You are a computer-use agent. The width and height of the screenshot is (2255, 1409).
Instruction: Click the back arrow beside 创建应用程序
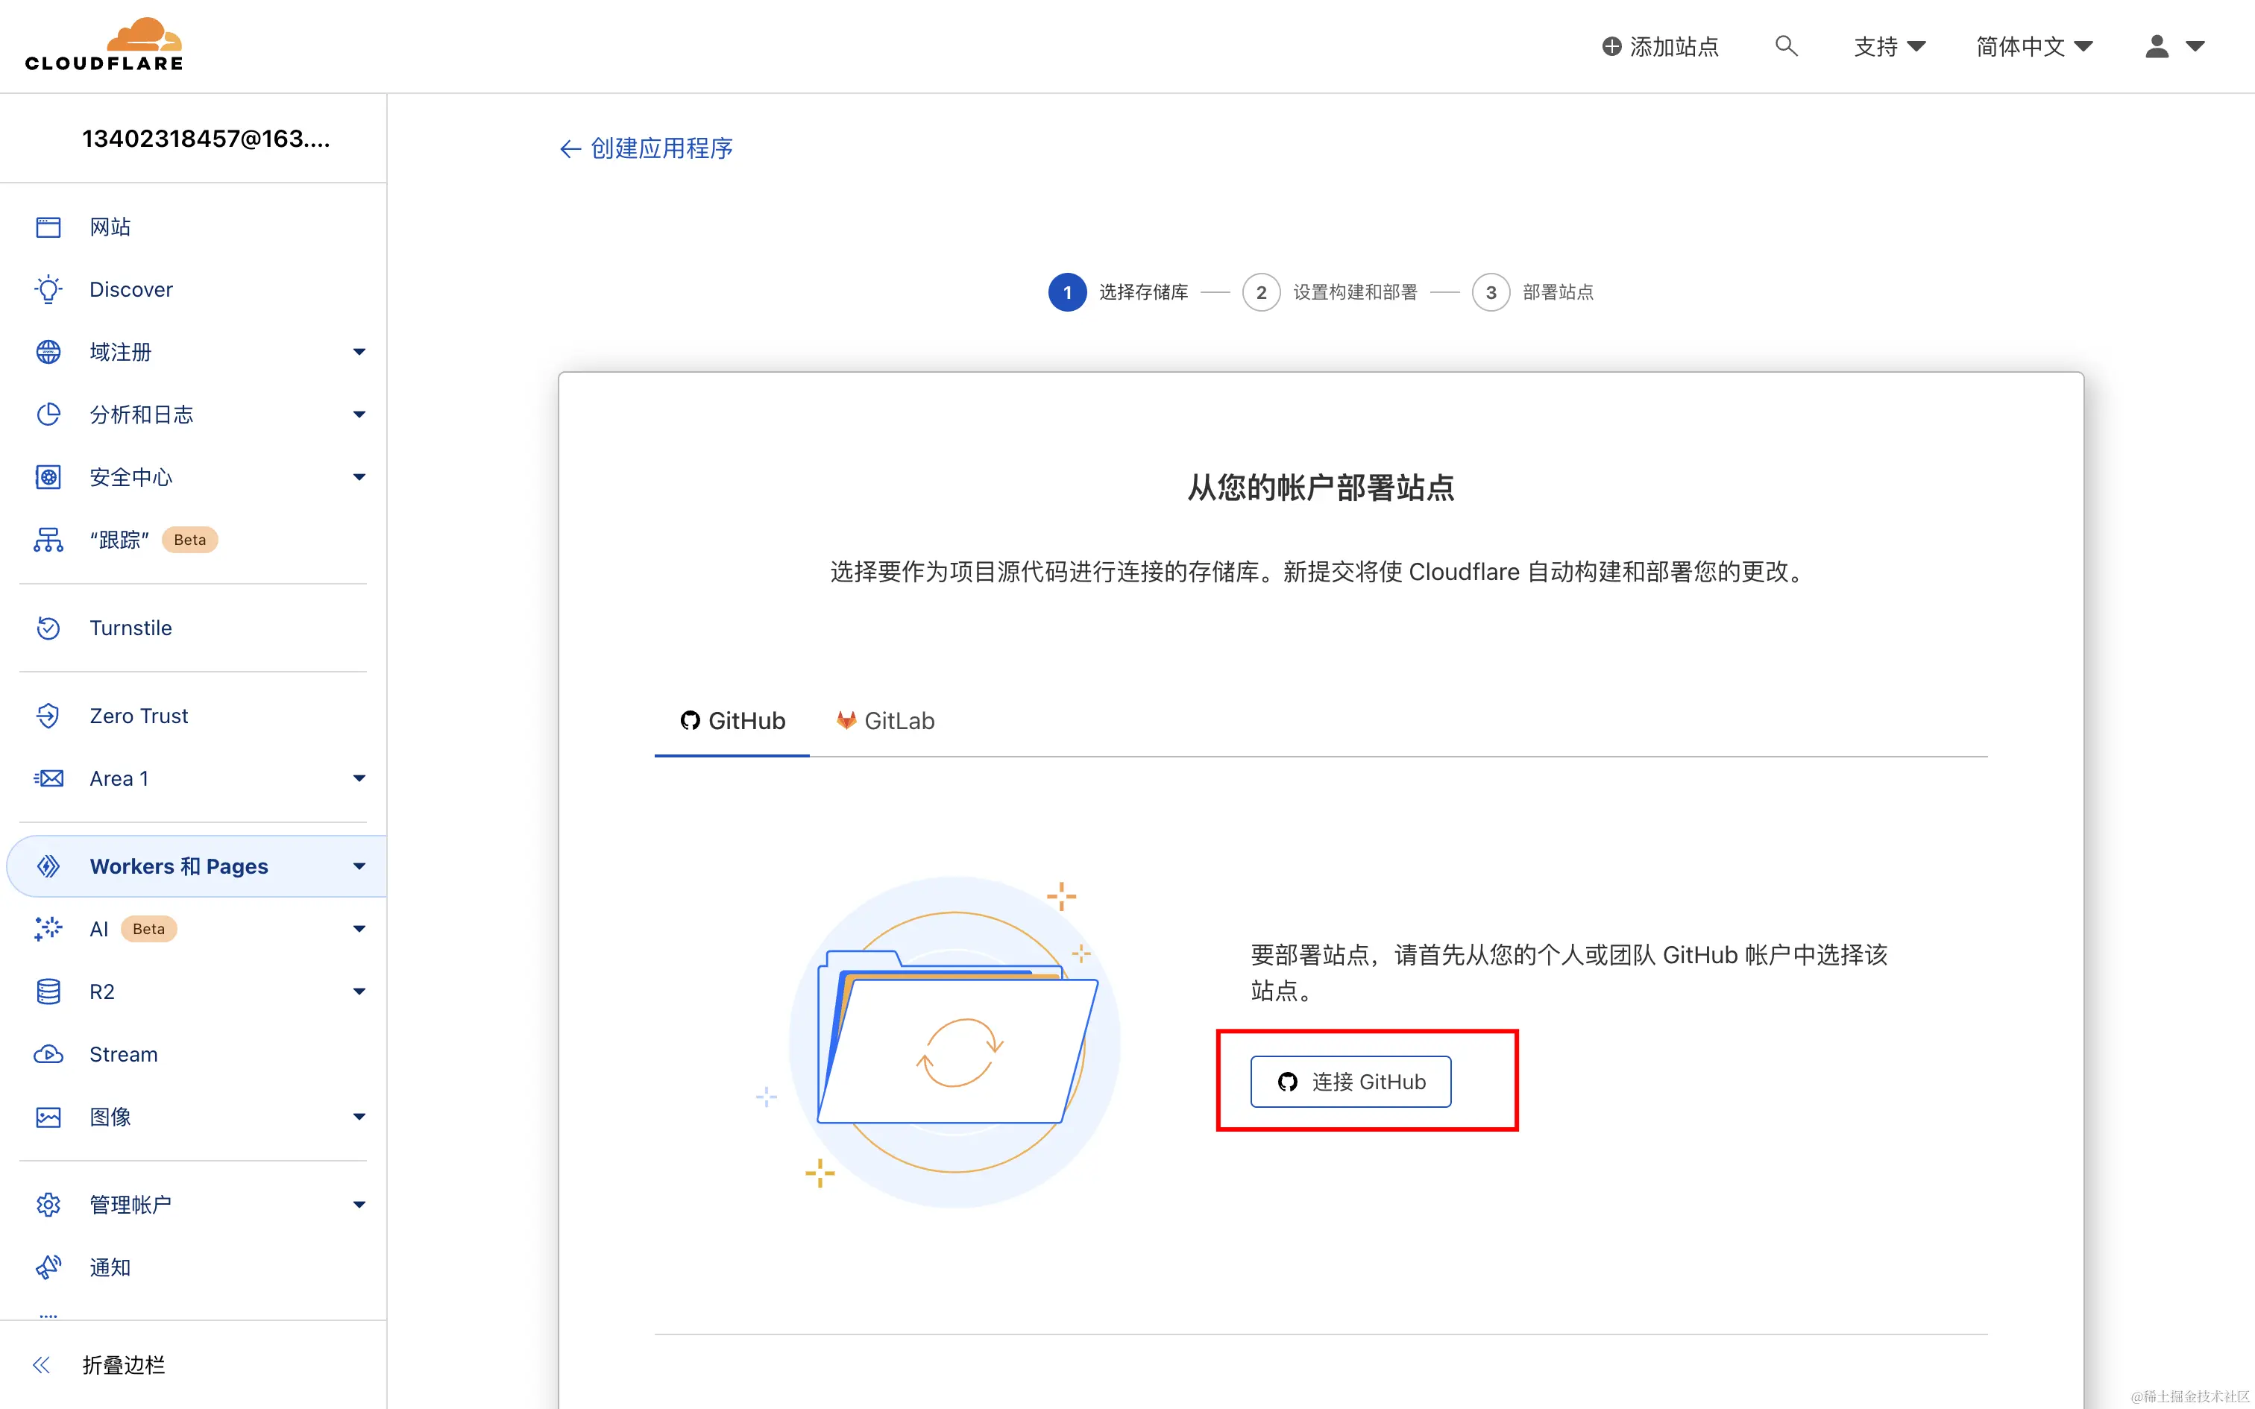point(570,149)
